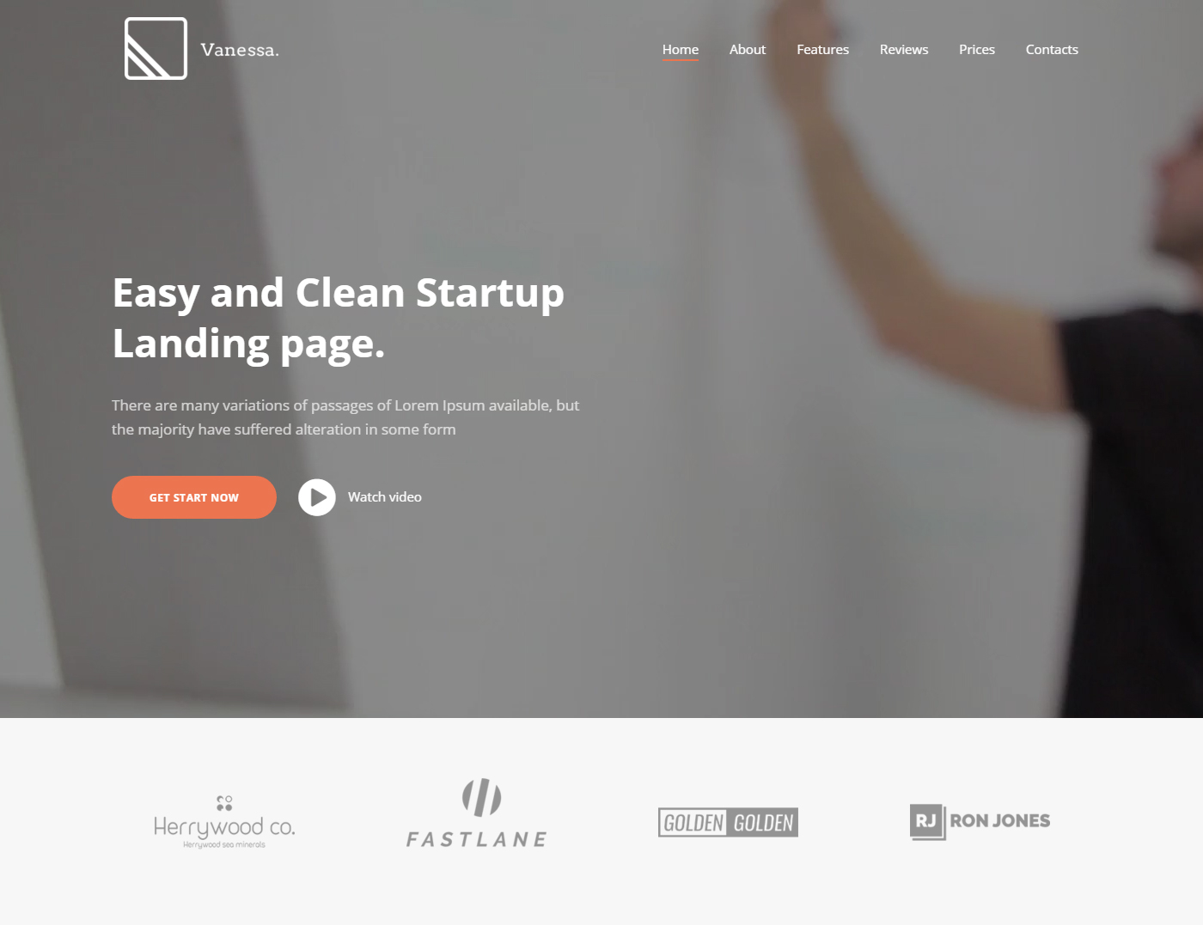
Task: Open the Home menu item
Action: click(681, 50)
